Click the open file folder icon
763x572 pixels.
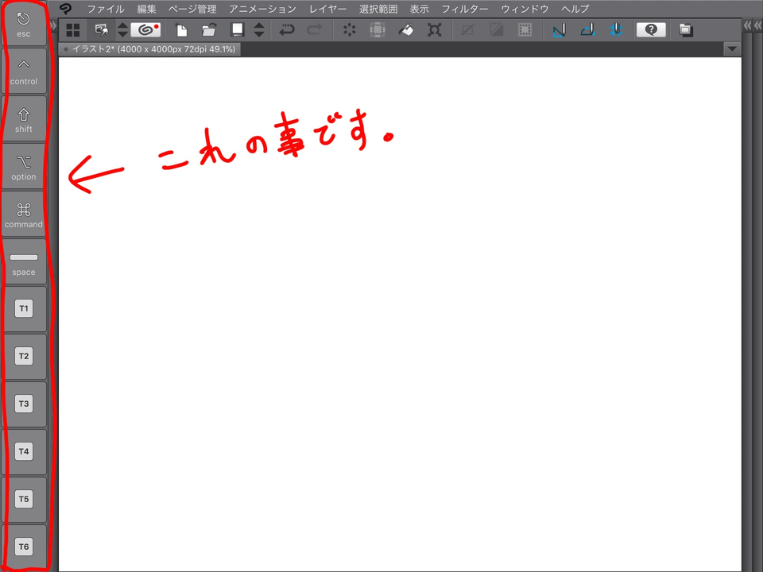[x=209, y=30]
